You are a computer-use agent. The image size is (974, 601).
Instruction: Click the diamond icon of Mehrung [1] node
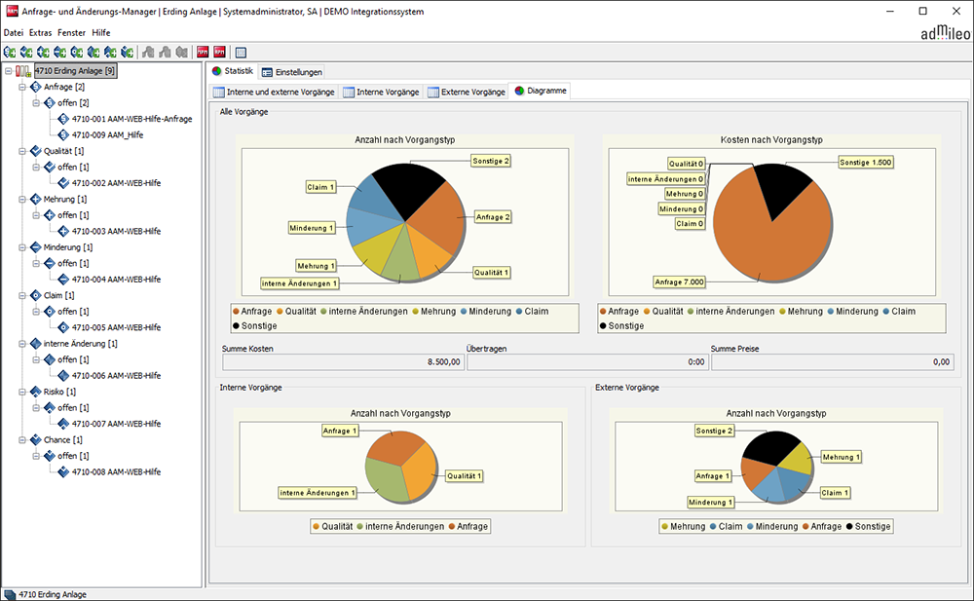point(36,199)
